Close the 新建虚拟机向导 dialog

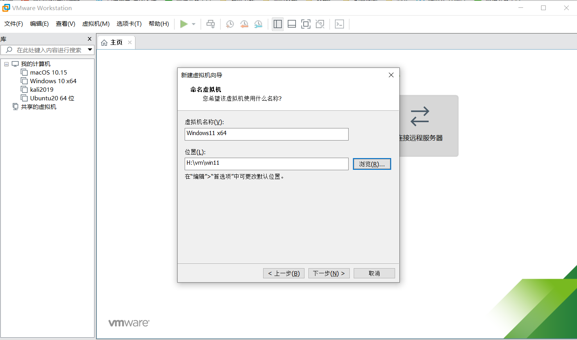click(391, 75)
